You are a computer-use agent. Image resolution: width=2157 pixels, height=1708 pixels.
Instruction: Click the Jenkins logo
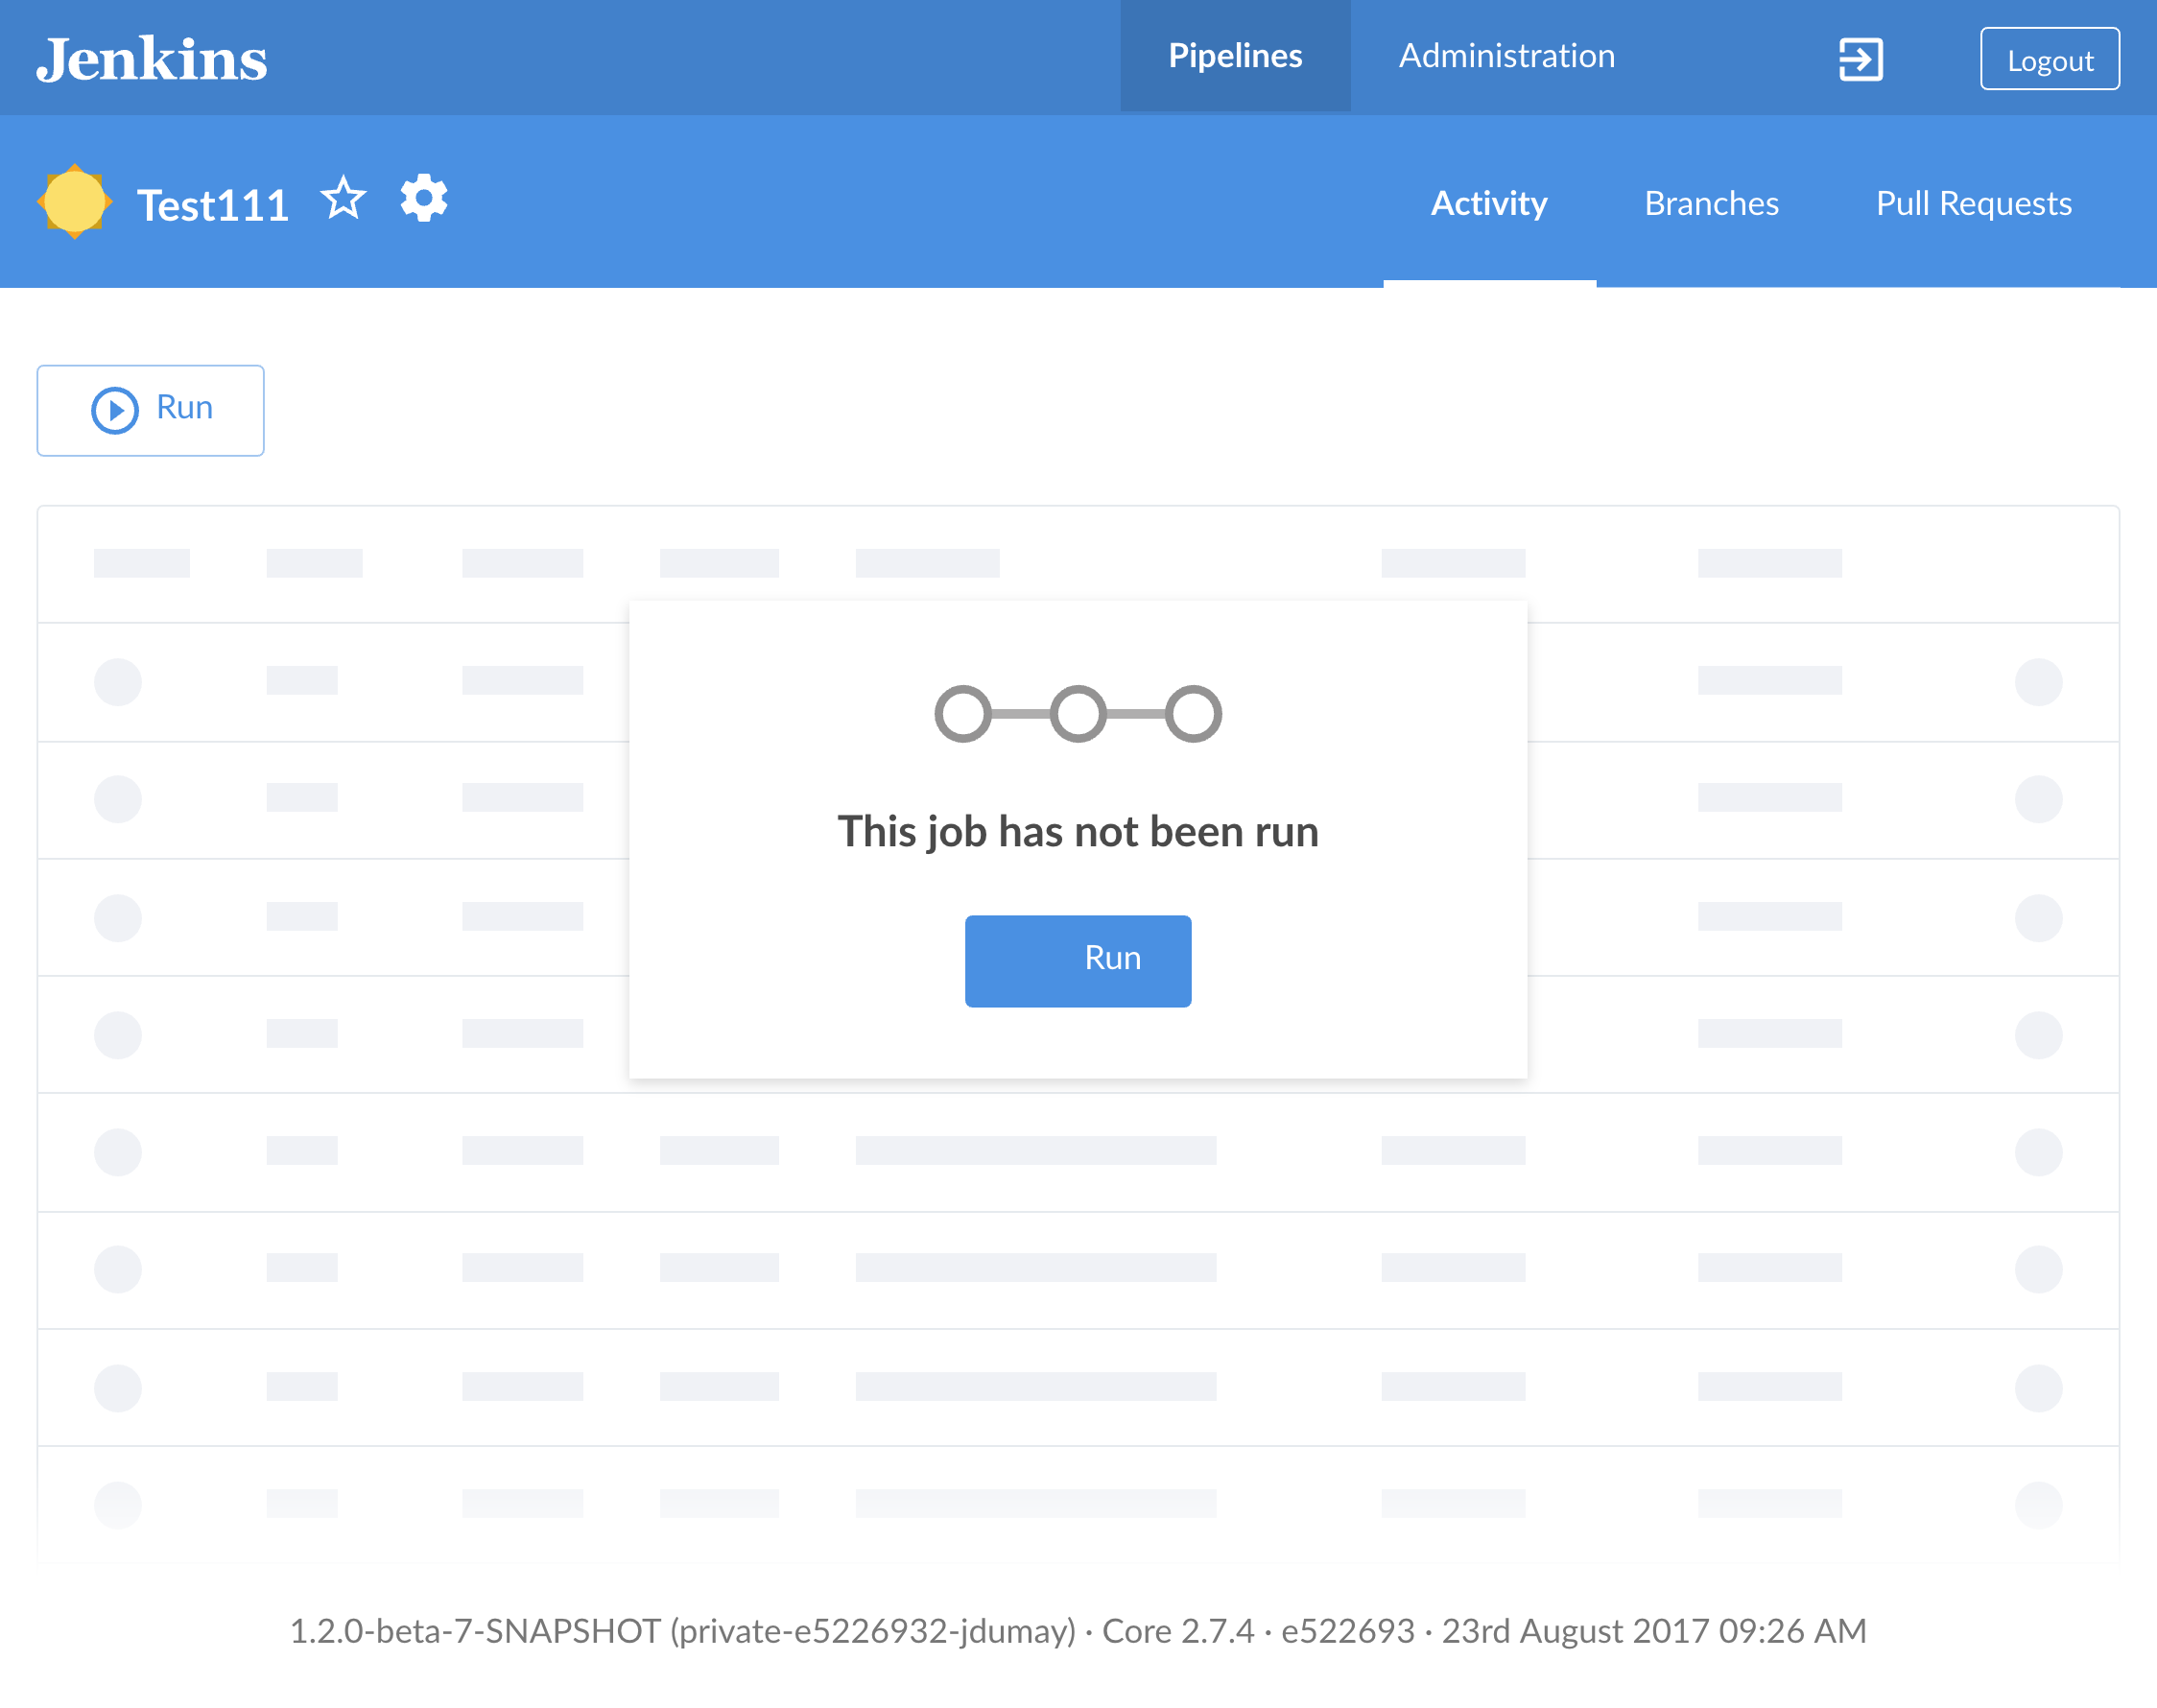coord(152,58)
